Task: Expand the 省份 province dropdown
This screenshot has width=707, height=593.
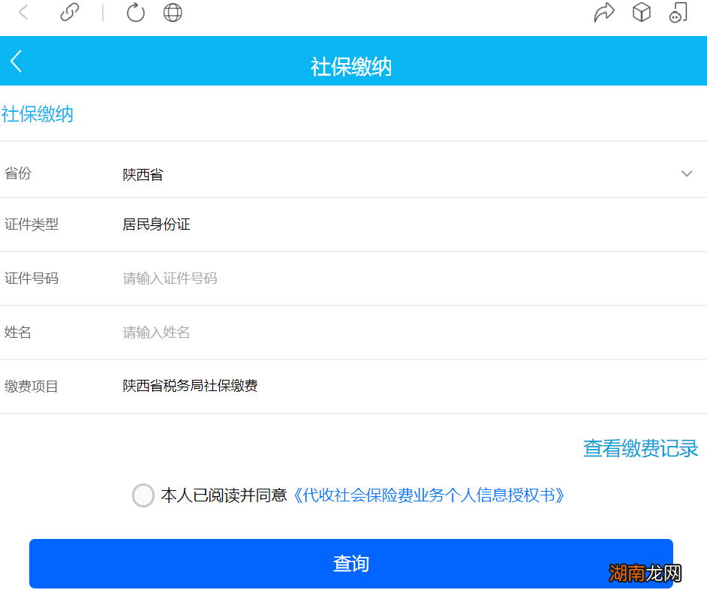Action: [x=686, y=173]
